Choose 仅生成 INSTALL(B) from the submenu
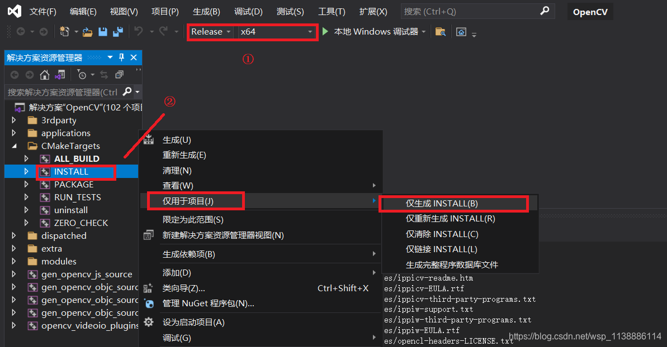Viewport: 667px width, 347px height. coord(460,204)
